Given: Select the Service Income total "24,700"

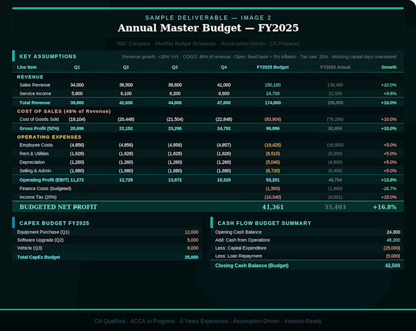Looking at the screenshot, I should click(x=272, y=94).
